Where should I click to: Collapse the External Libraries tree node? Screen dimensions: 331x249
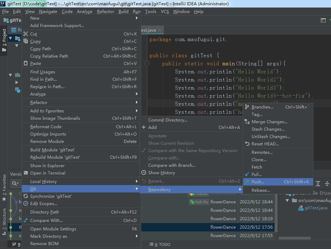click(x=10, y=75)
